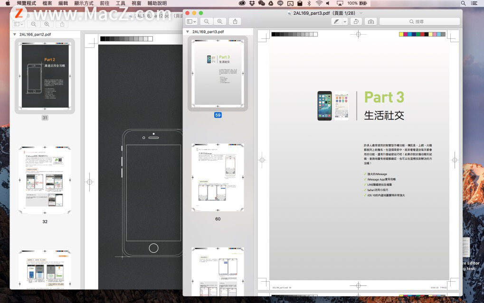Click the WeChat menu bar icon

pos(261,3)
